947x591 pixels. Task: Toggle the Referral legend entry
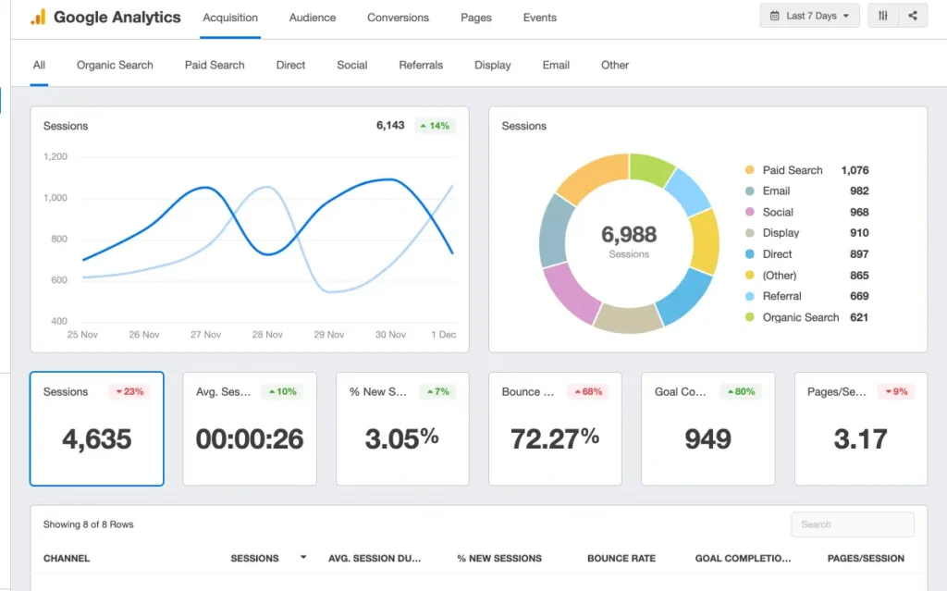pos(781,296)
